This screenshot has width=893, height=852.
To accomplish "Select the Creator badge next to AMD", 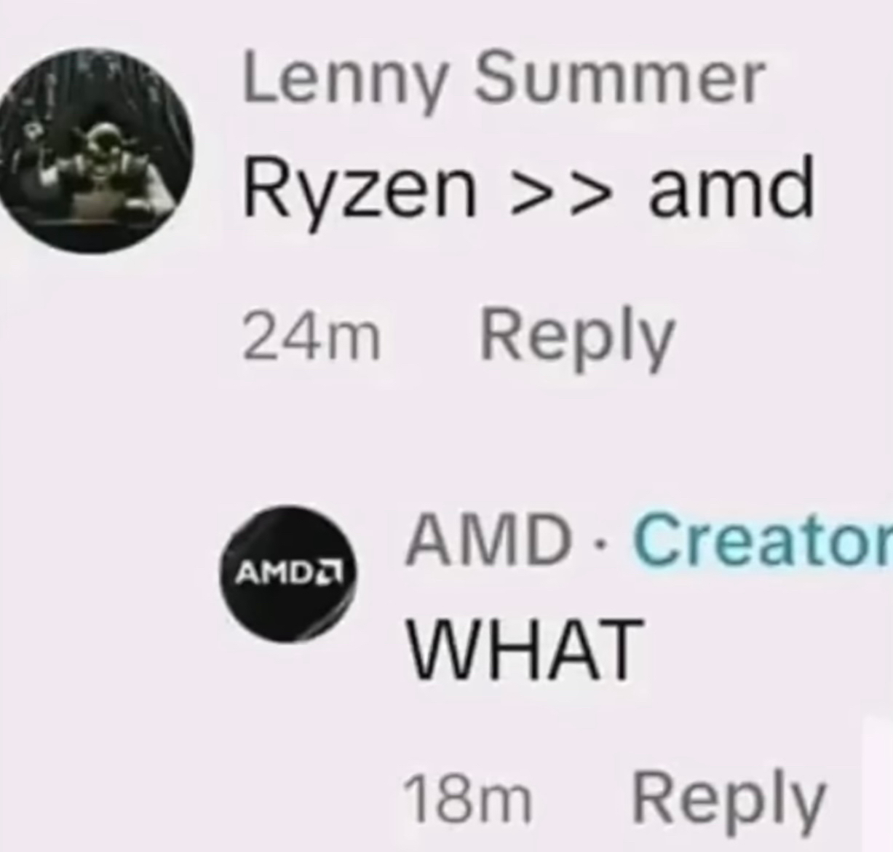I will click(x=762, y=540).
